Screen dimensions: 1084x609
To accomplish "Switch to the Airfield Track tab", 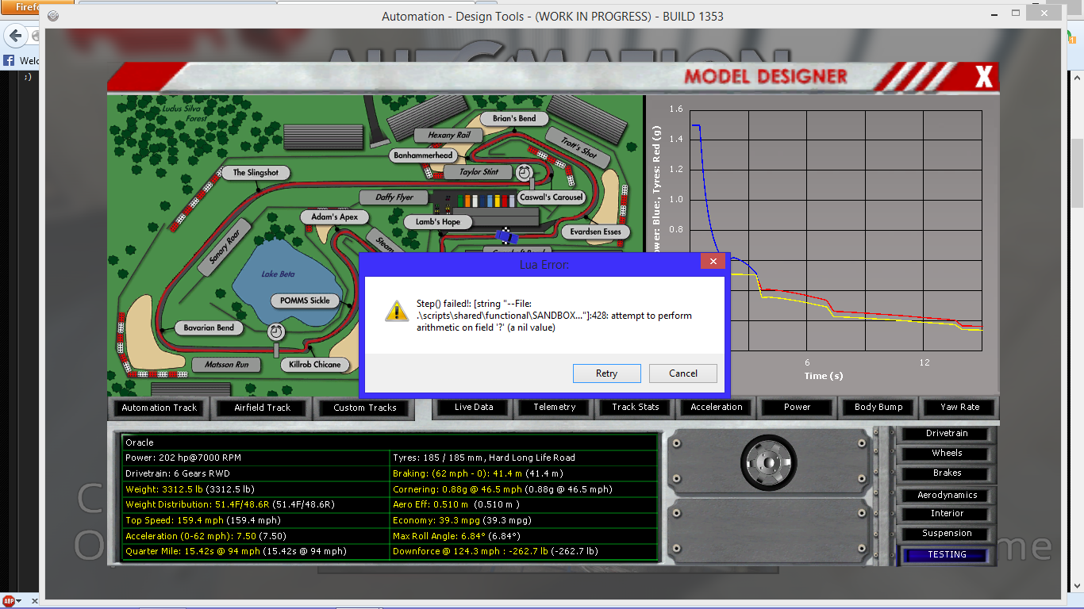I will click(x=262, y=408).
